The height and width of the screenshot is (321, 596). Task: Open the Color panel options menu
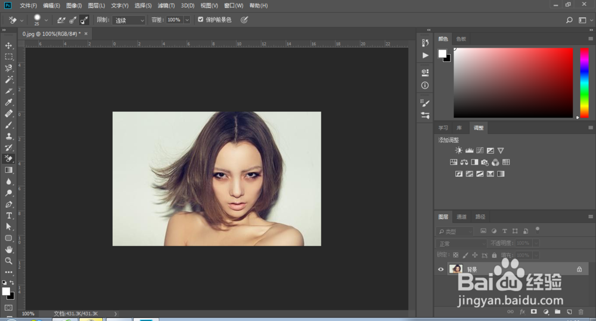591,39
